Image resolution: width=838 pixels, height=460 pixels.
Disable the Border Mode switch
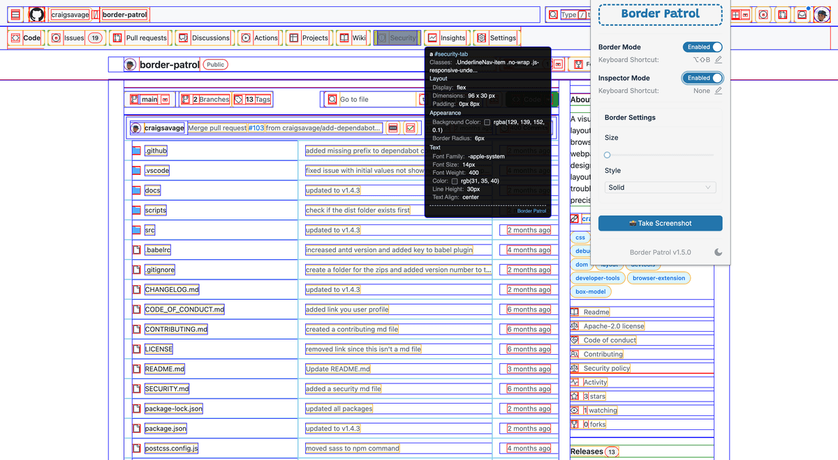click(x=702, y=47)
